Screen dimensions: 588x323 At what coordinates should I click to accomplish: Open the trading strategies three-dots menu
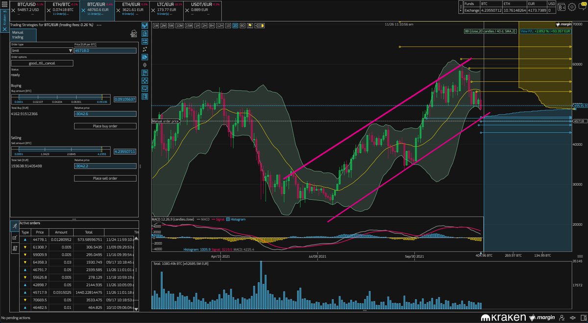click(x=99, y=25)
